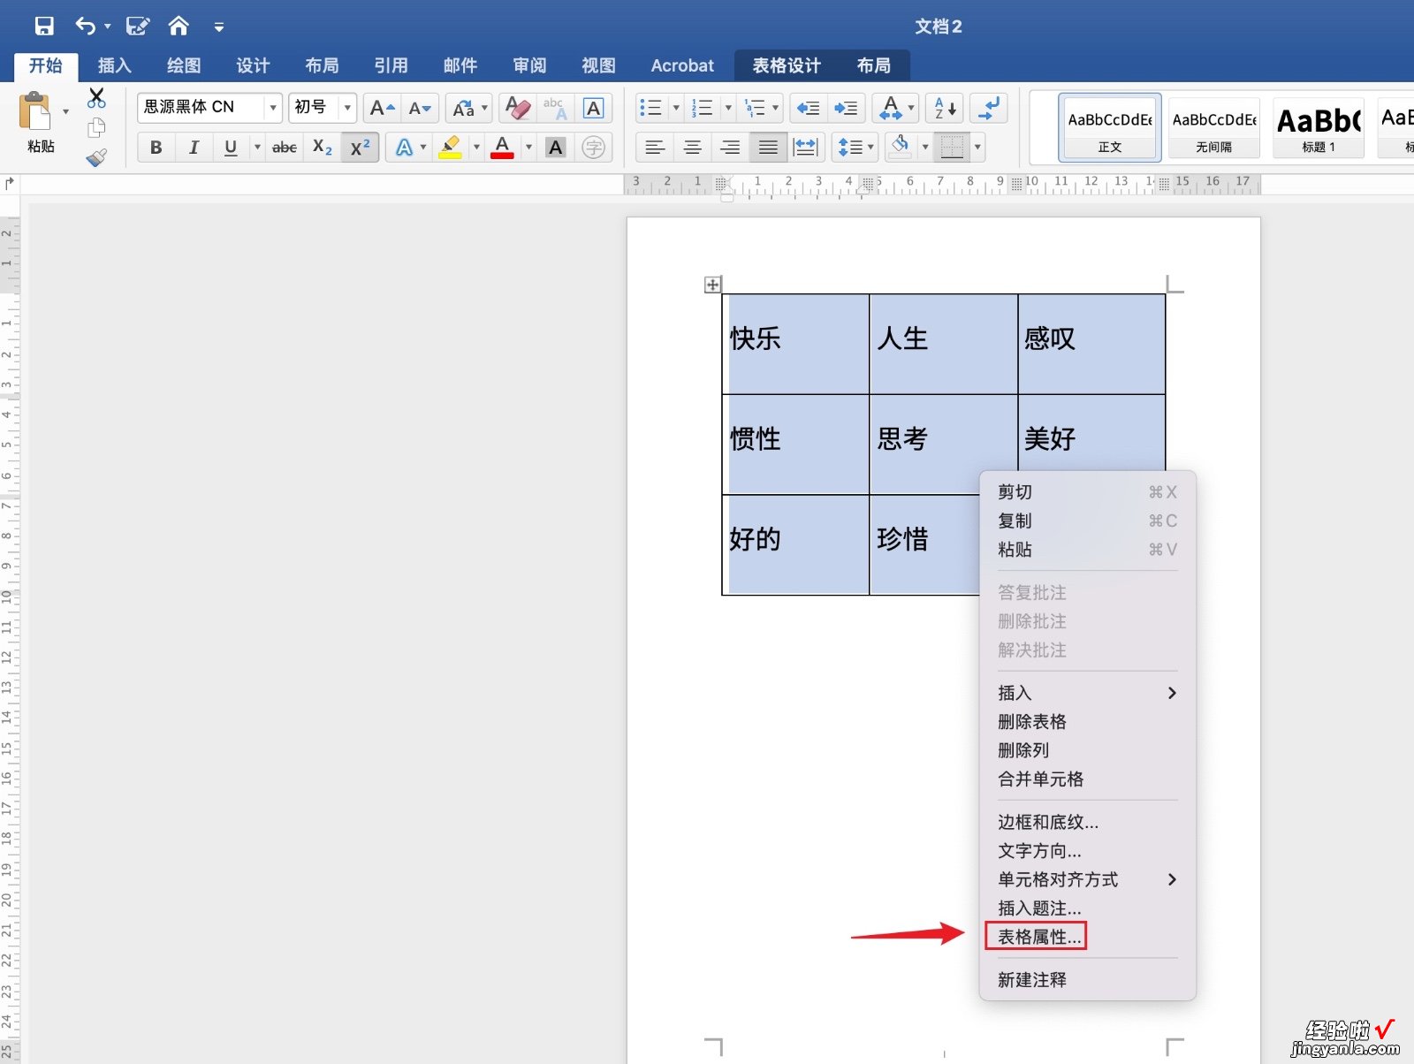The height and width of the screenshot is (1064, 1414).
Task: Open underline style dropdown arrow
Action: (x=257, y=148)
